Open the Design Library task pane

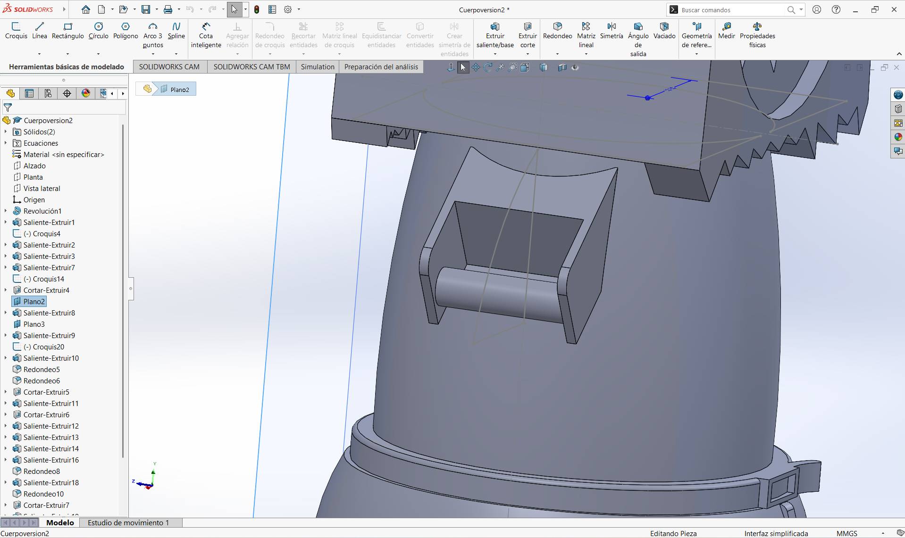pyautogui.click(x=898, y=109)
